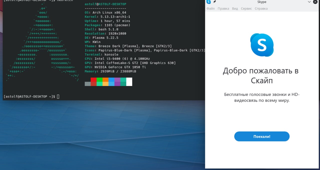Open the Файл menu in Skype
This screenshot has height=170, width=320.
pyautogui.click(x=210, y=8)
